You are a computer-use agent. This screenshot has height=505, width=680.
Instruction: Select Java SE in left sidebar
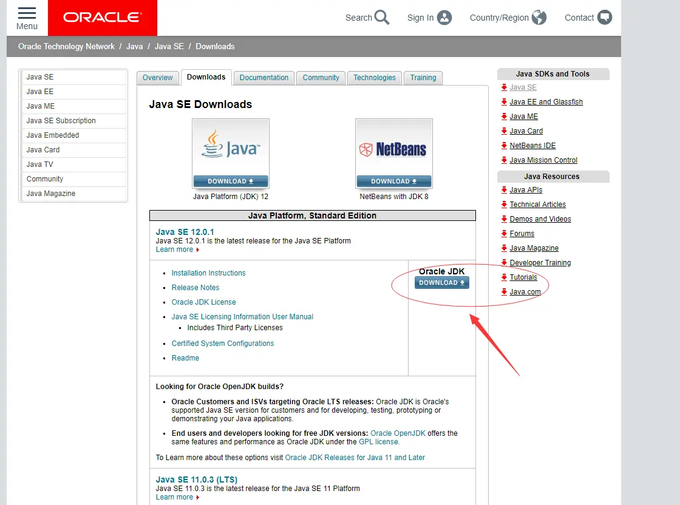coord(73,77)
